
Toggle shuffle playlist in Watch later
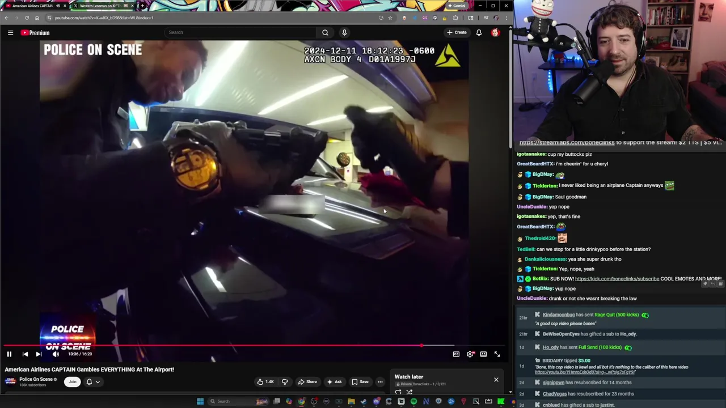[x=409, y=392]
